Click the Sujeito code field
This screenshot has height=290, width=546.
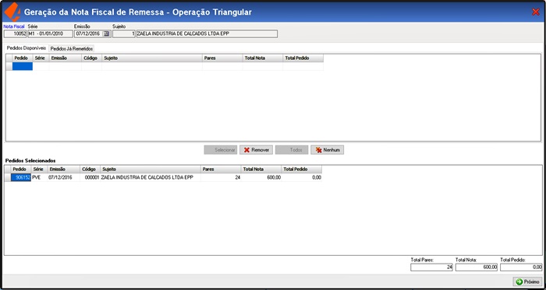pos(124,33)
